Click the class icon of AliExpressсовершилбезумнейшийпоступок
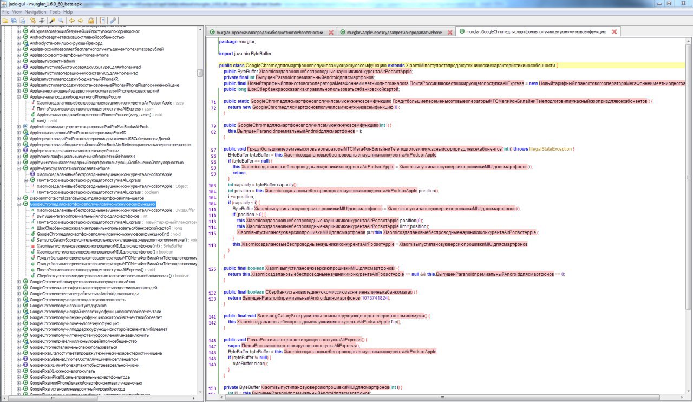Screen dimensions: 693x402 [x=25, y=31]
